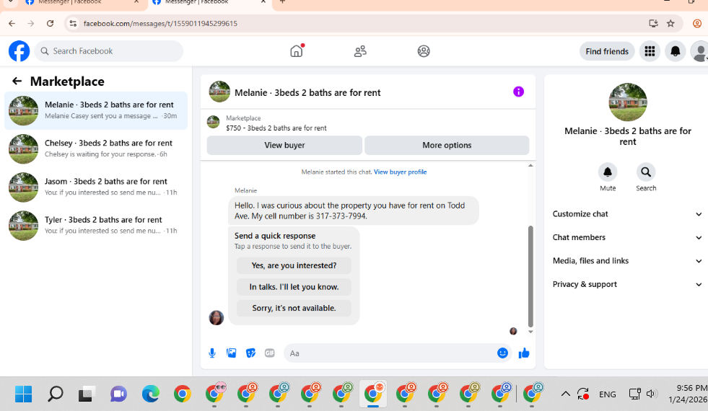Open the emoji picker
The width and height of the screenshot is (708, 411).
pyautogui.click(x=502, y=353)
